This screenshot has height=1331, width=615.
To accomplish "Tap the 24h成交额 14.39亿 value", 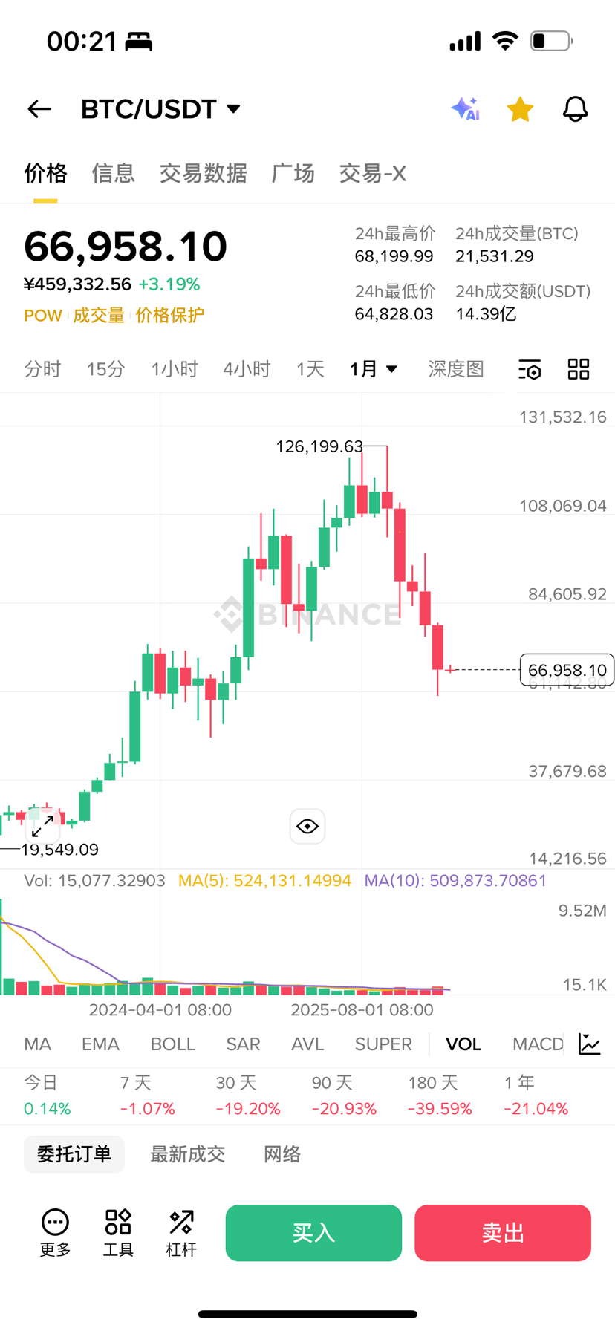I will coord(486,314).
